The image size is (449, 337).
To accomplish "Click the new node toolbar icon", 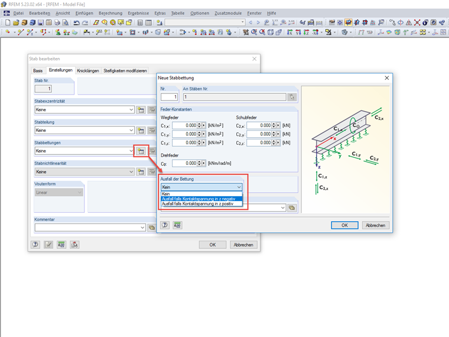I will coord(8,33).
